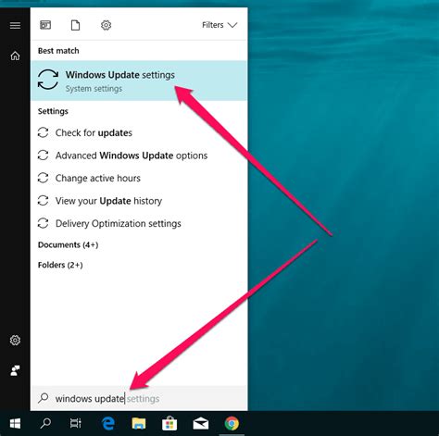Open File Explorer from the taskbar
This screenshot has height=436, width=439.
click(x=139, y=423)
